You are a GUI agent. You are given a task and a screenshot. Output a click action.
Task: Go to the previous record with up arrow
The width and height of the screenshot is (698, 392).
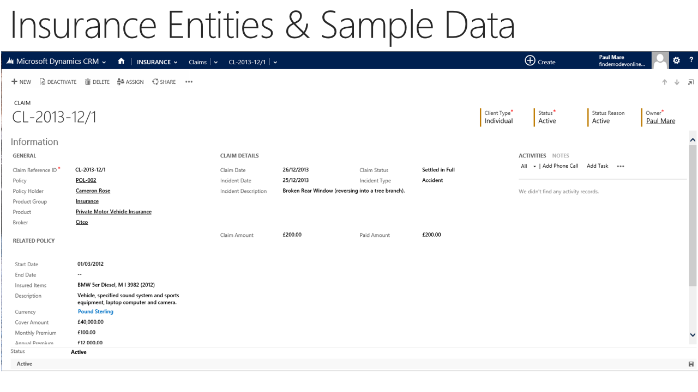[x=664, y=82]
